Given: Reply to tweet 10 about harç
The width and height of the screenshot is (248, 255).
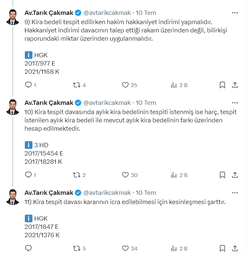Looking at the screenshot, I should 28,175.
